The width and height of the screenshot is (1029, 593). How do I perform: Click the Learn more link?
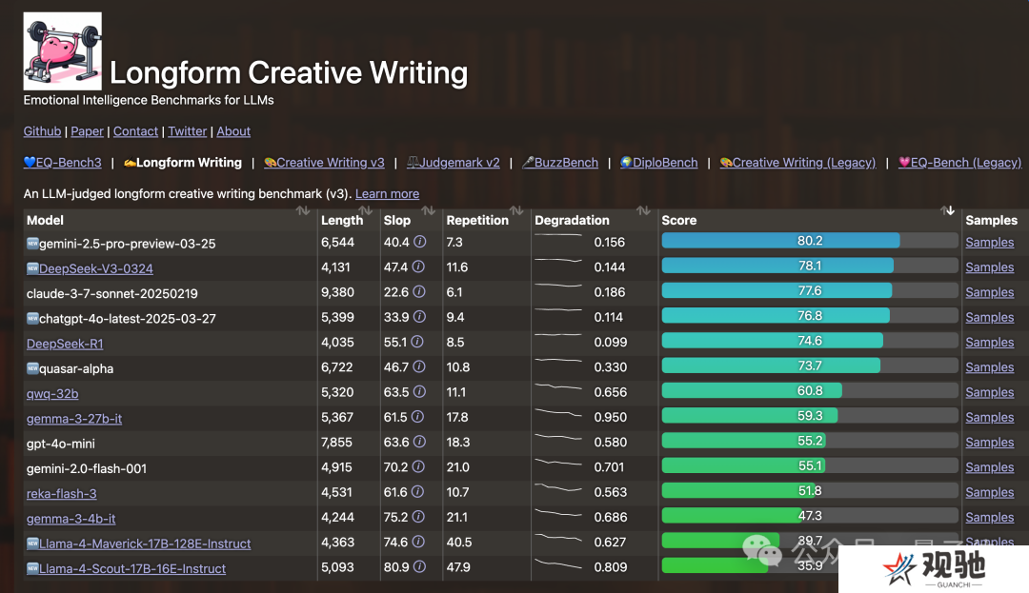(x=387, y=194)
